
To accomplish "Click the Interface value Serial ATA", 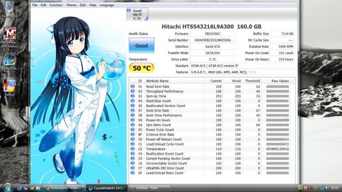I will (212, 46).
